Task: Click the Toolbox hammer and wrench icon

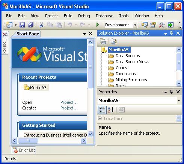Action: [162, 25]
